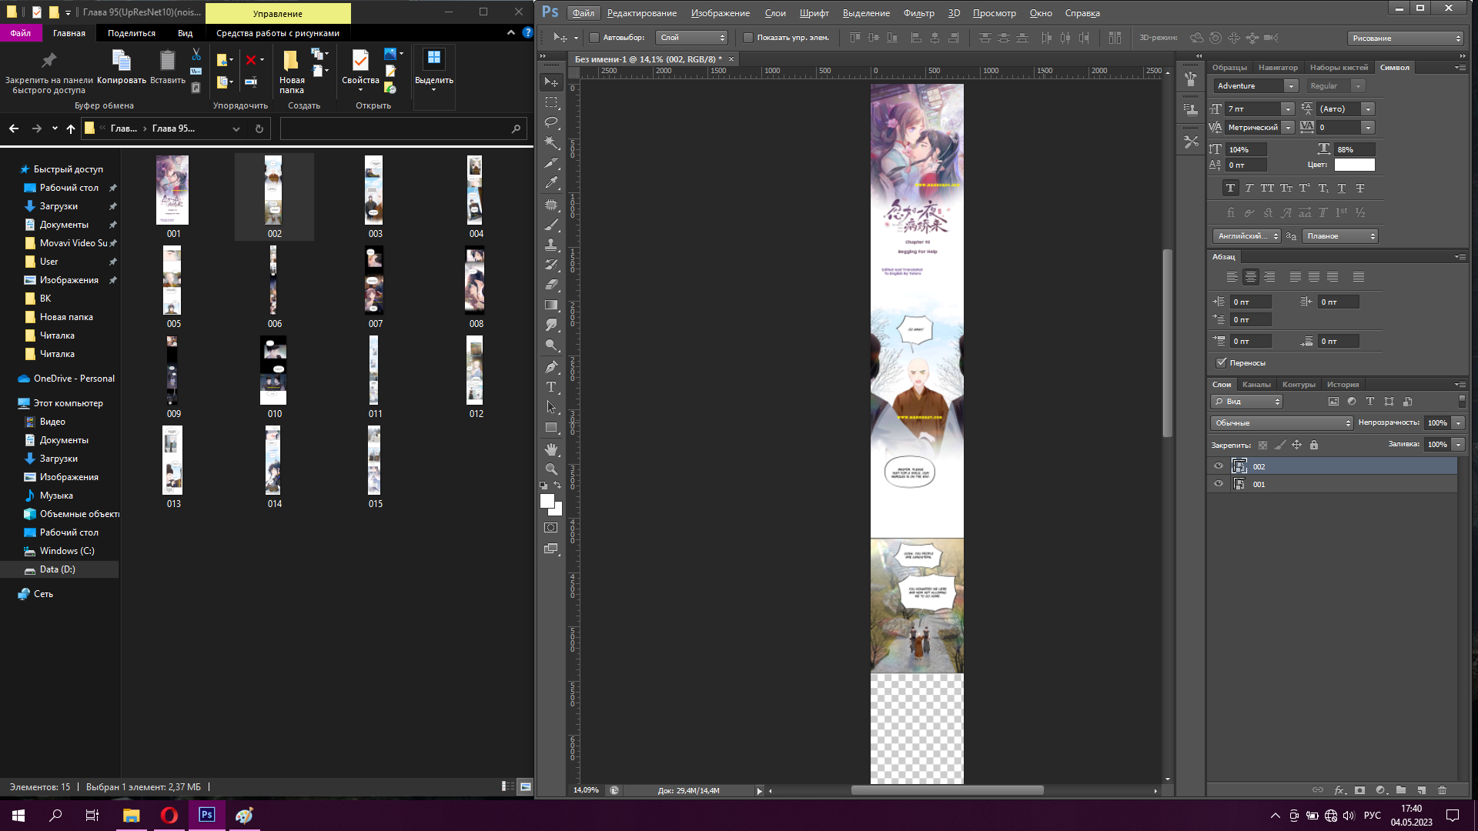Open the Непрозрачность 100% dropdown arrow
The width and height of the screenshot is (1478, 831).
click(1457, 423)
